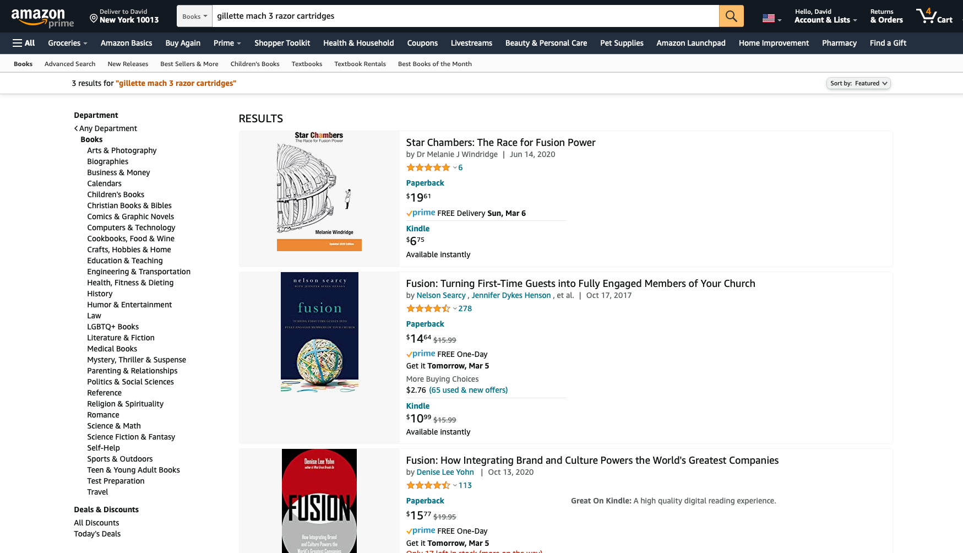Click into the search text field
The image size is (963, 553).
coord(465,16)
